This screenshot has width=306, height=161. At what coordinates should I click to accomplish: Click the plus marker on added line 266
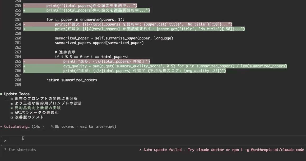(x=24, y=71)
